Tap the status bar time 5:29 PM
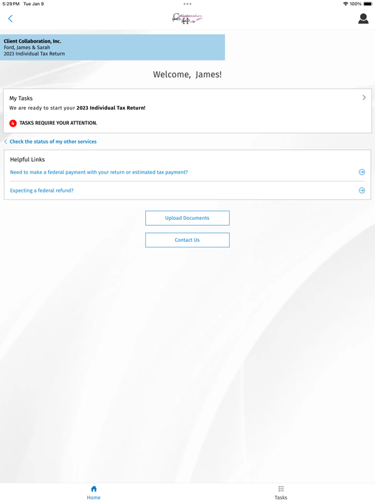Image resolution: width=375 pixels, height=501 pixels. coord(11,4)
